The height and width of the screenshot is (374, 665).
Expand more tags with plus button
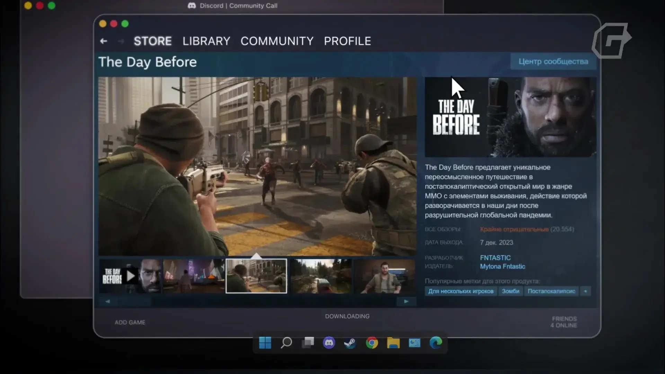[585, 291]
